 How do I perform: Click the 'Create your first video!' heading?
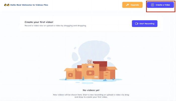[39, 22]
